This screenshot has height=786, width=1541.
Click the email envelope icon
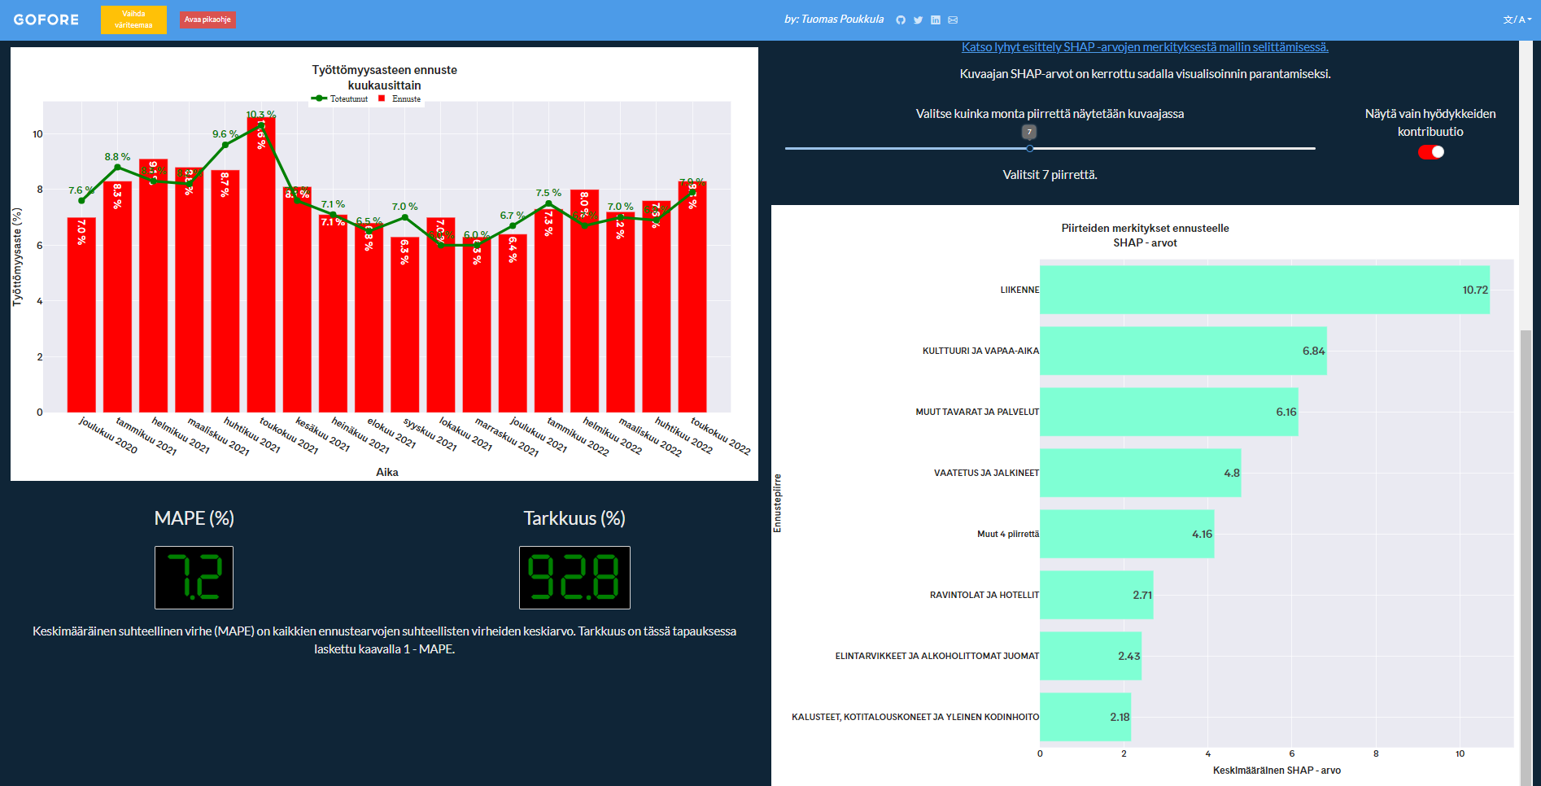953,20
